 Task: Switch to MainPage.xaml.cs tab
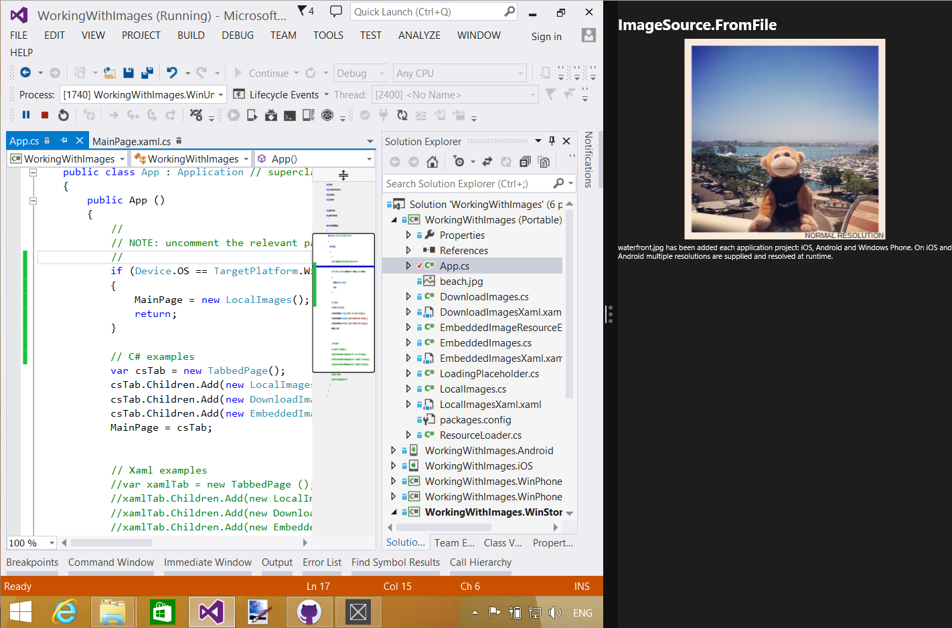pyautogui.click(x=132, y=141)
